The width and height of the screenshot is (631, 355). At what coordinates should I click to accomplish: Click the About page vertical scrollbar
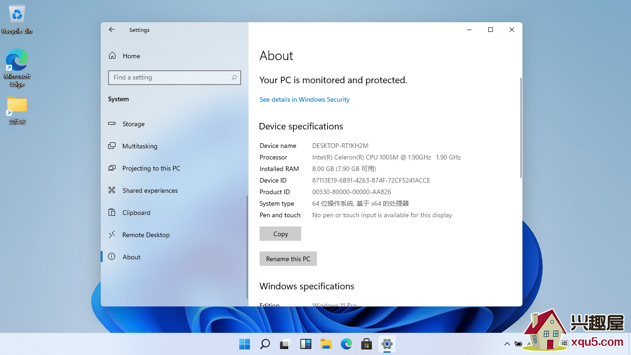(521, 128)
